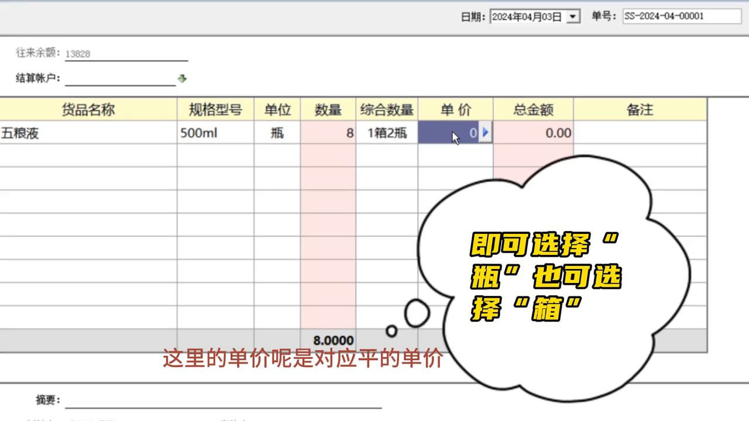Click the 单 价 column header

[456, 109]
